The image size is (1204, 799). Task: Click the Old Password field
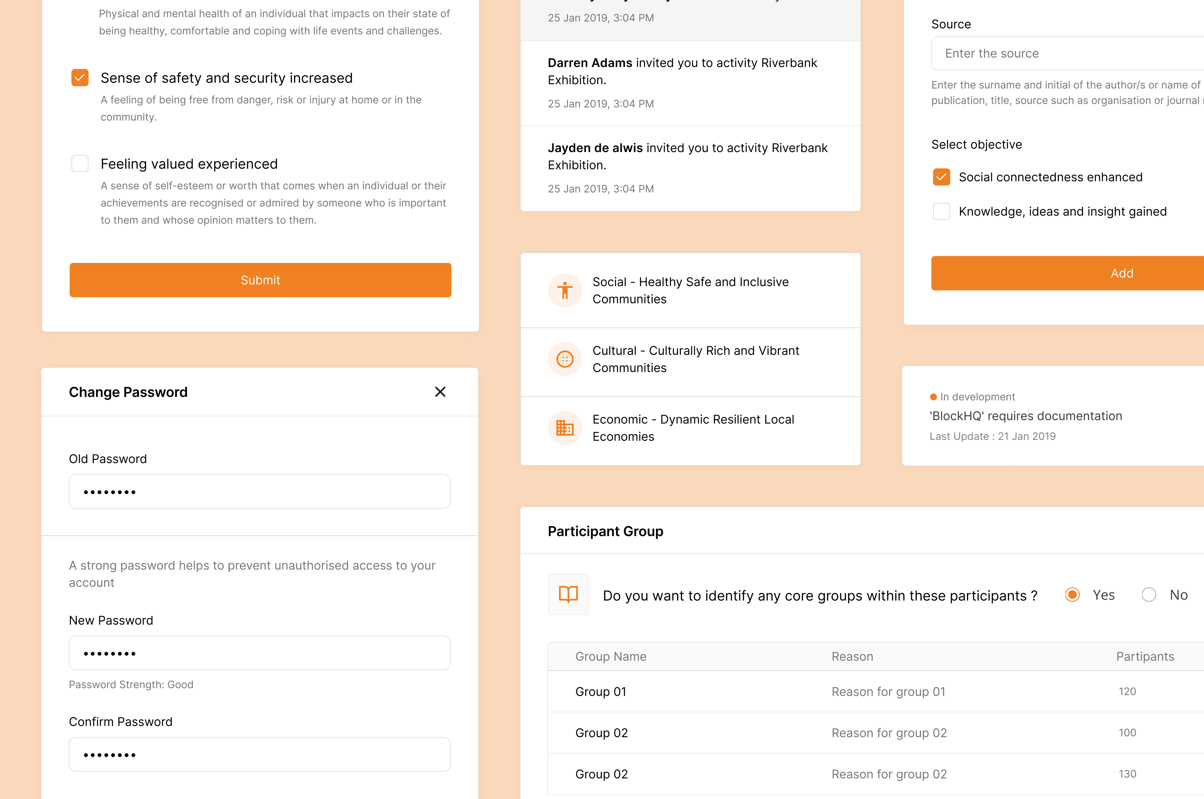point(259,492)
